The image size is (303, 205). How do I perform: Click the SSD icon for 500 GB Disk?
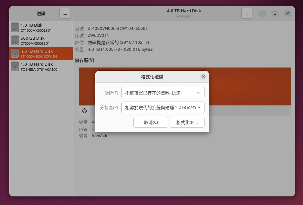[x=15, y=41]
